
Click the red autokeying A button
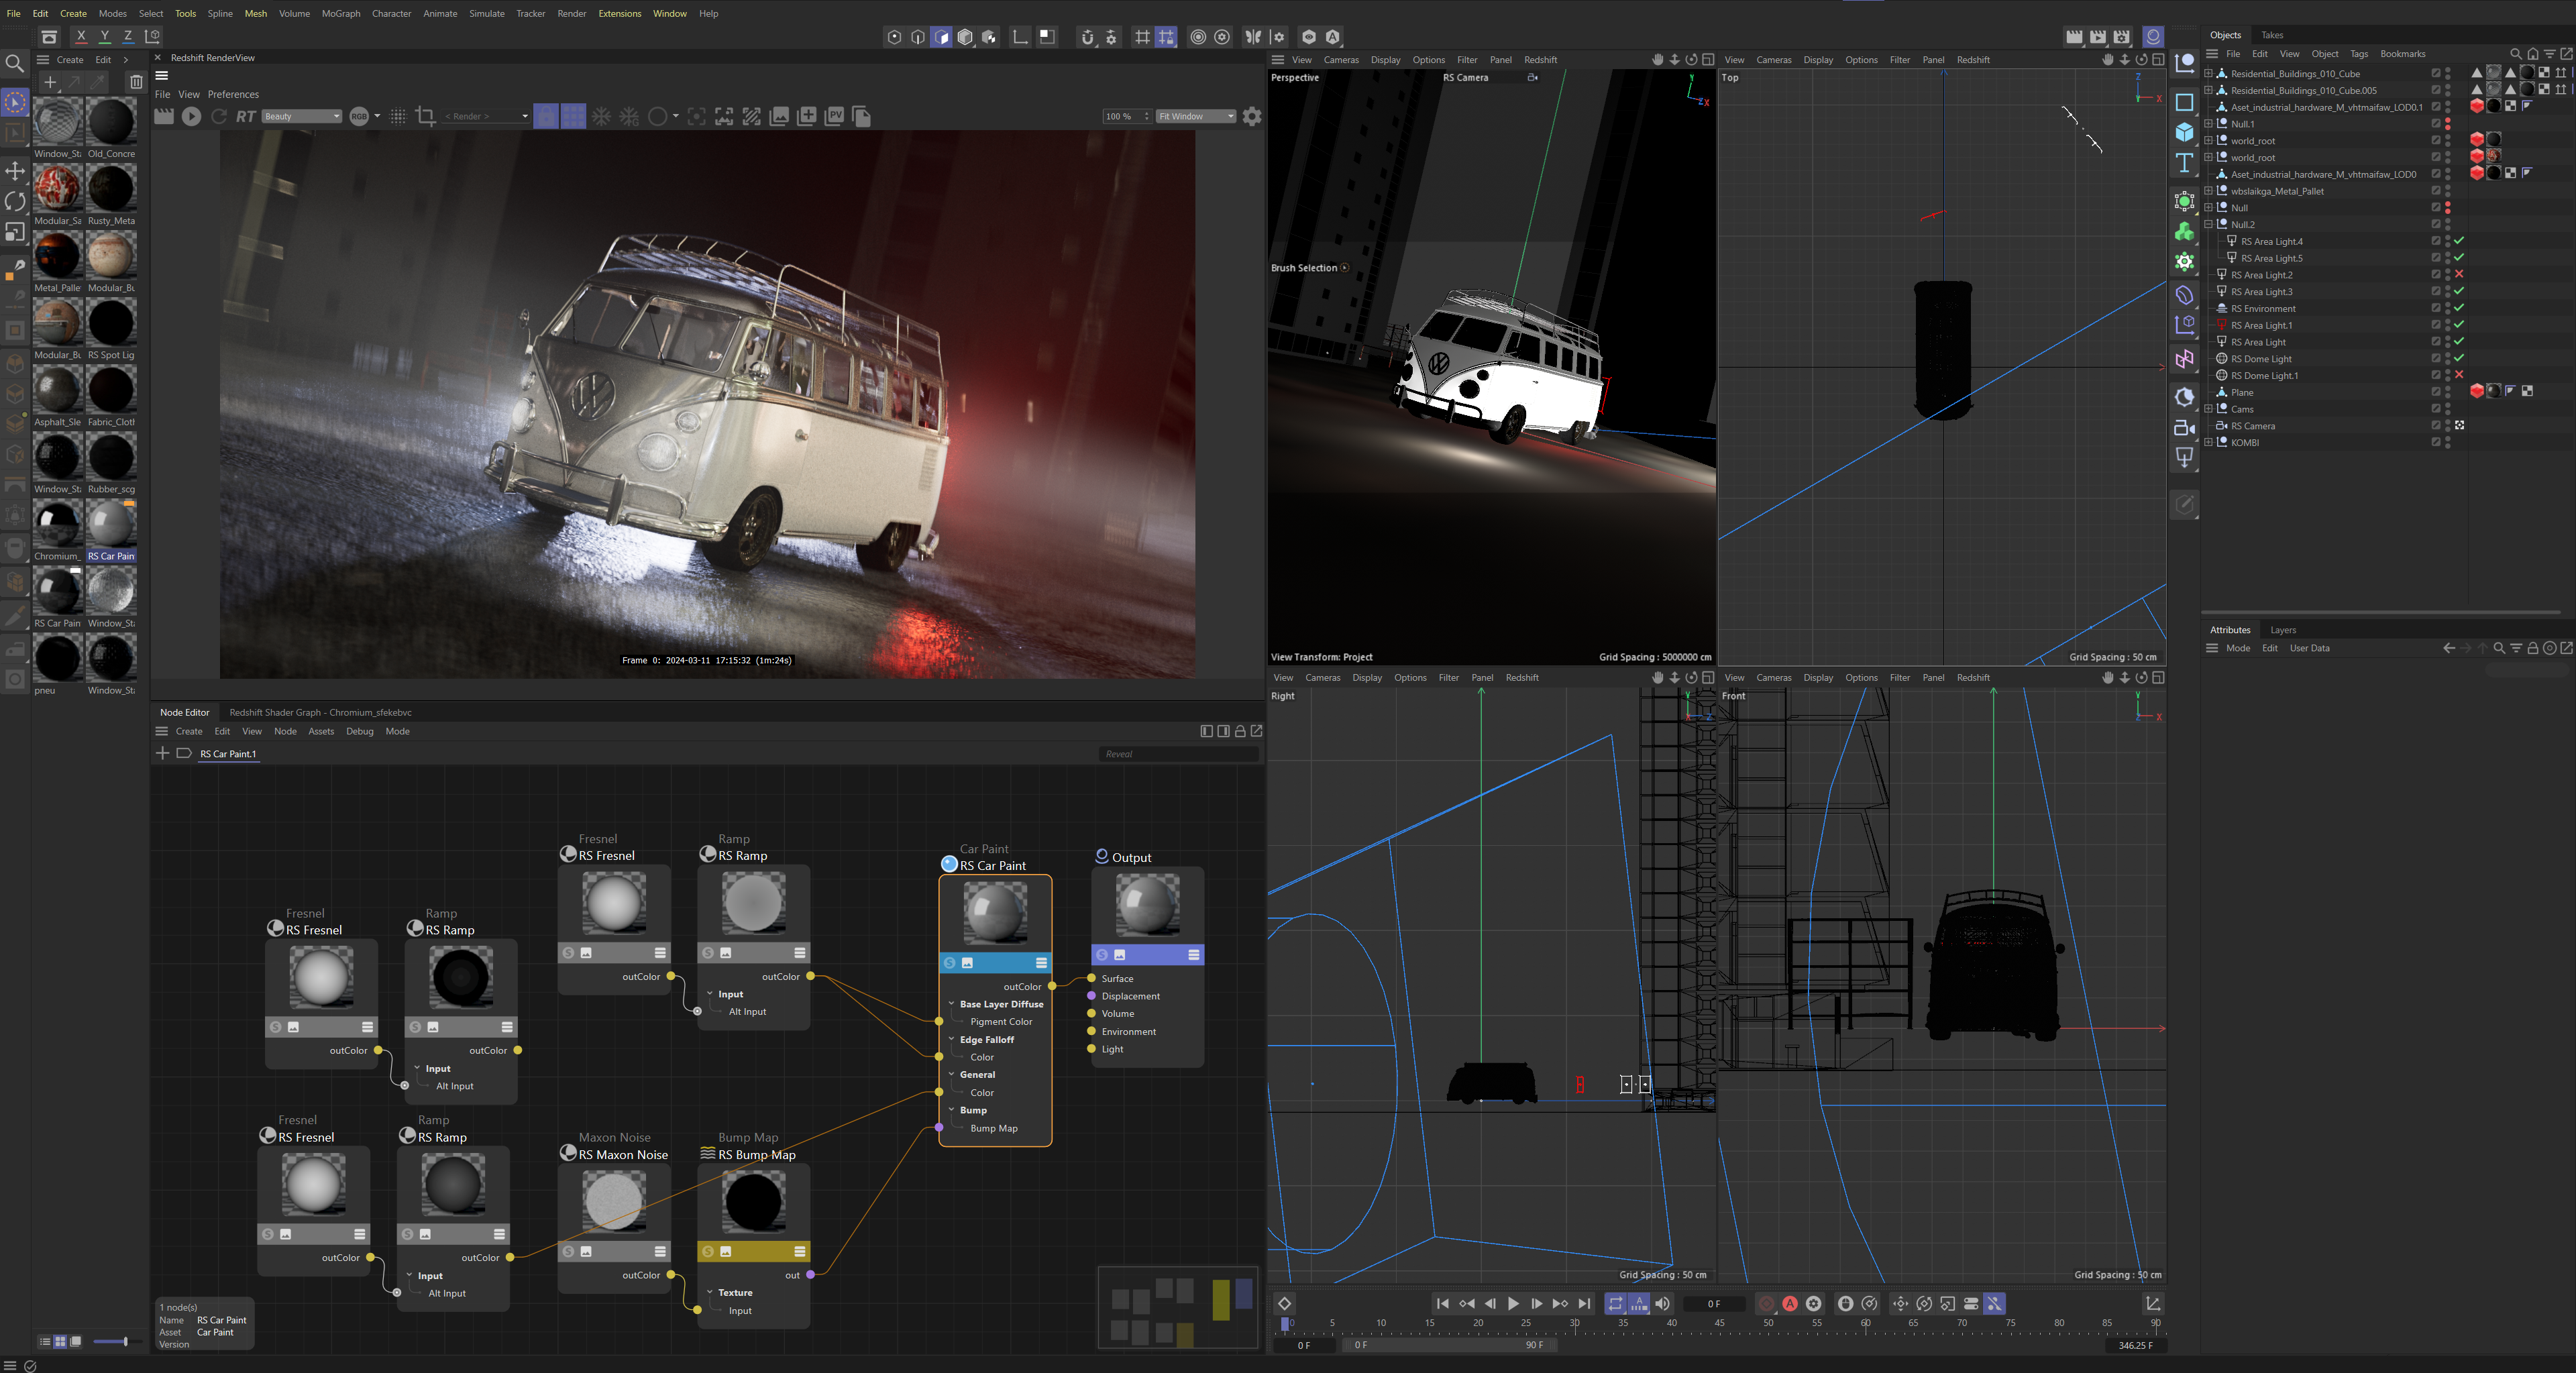1790,1303
